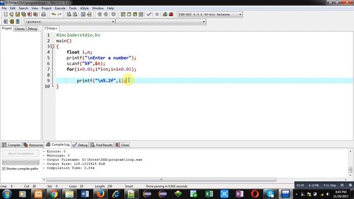Click the '#include<stdio.h>' line
Screen dimensions: 354x199
78,35
